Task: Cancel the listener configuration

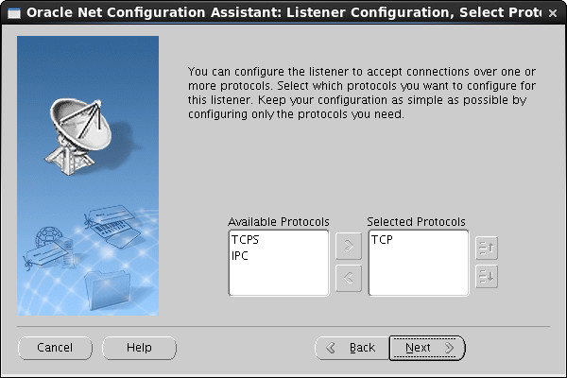Action: [55, 348]
